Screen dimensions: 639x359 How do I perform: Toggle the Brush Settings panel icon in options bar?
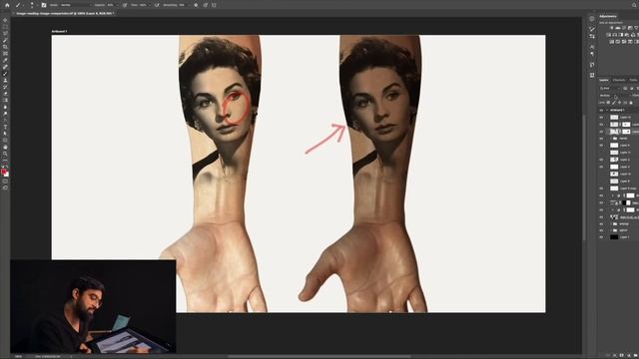(x=44, y=5)
